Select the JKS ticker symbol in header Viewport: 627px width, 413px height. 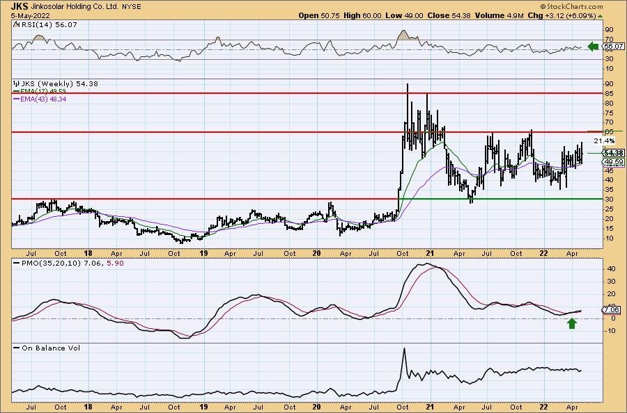(20, 7)
